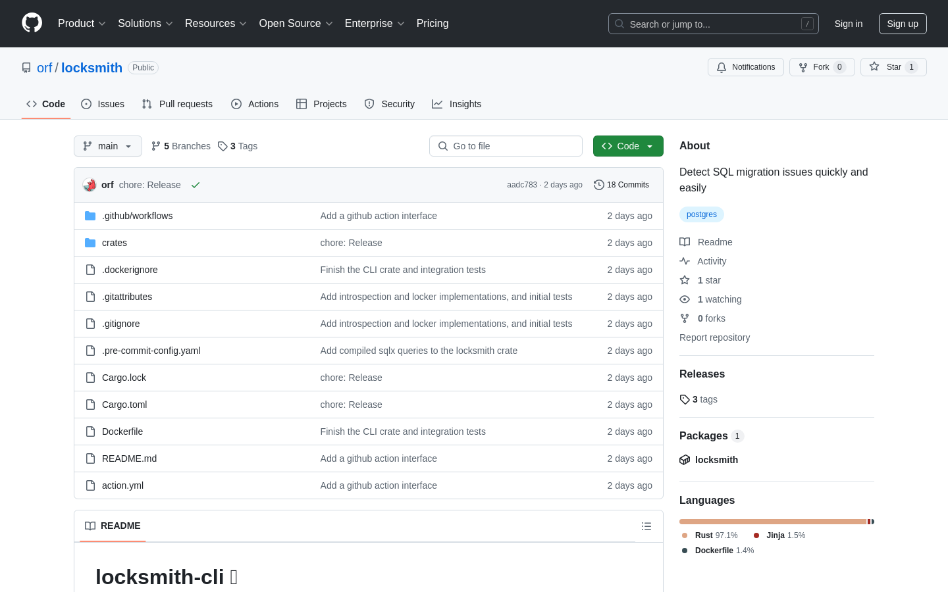Expand the Solutions menu

pos(145,23)
